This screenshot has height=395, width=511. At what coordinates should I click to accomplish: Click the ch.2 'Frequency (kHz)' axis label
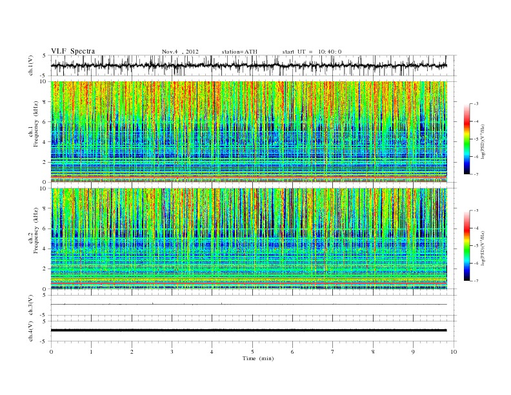pyautogui.click(x=35, y=230)
